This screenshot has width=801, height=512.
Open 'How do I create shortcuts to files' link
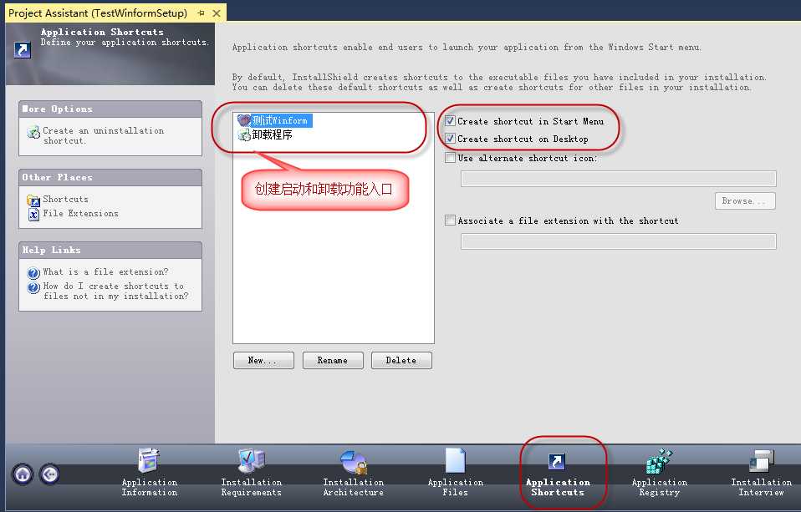pos(116,291)
